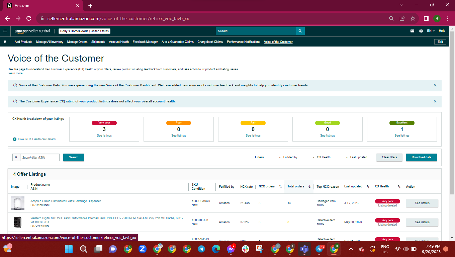Open Messenger from the taskbar
The image size is (455, 257).
231,249
